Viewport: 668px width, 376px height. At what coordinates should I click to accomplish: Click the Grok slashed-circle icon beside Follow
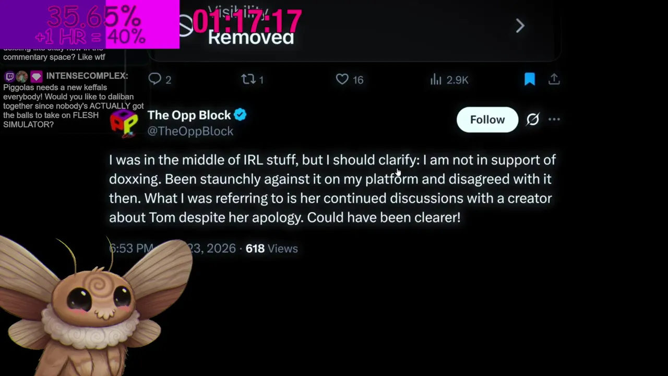point(532,120)
